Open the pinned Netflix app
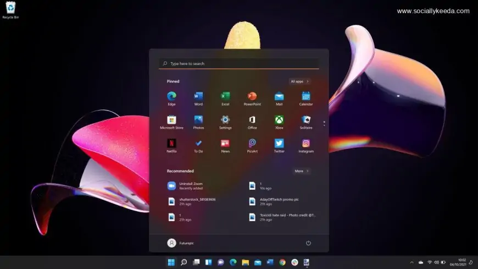Image resolution: width=478 pixels, height=269 pixels. (x=171, y=146)
